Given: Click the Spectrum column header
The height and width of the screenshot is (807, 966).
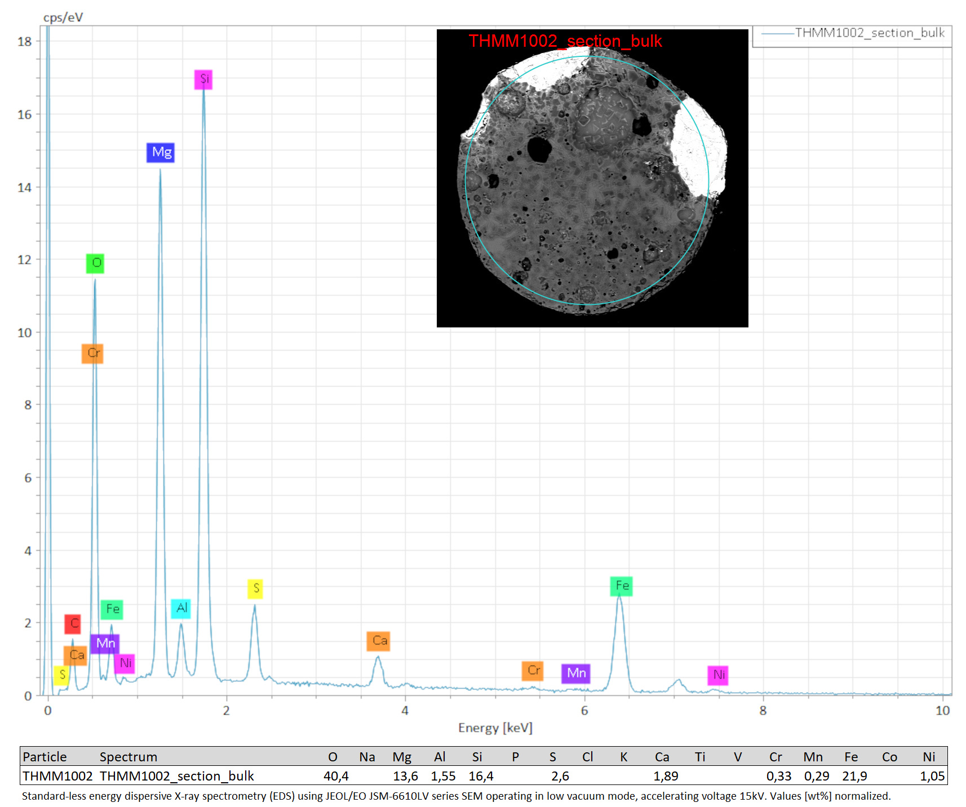Looking at the screenshot, I should pos(128,757).
